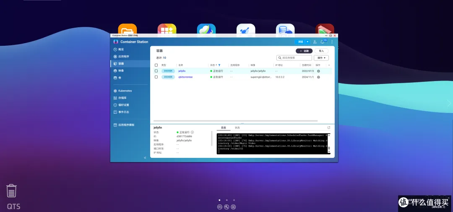Toggle the select-all checkbox in table header
Viewport: 453px width, 212px height.
coord(156,65)
